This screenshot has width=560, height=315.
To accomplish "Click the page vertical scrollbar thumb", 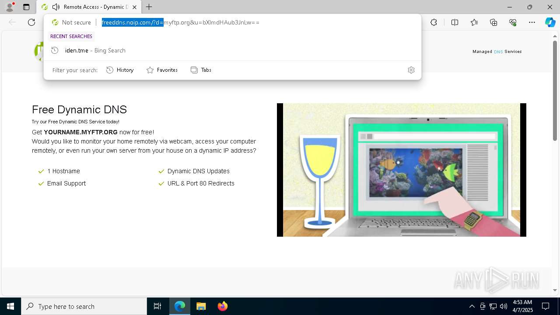I will click(x=555, y=91).
